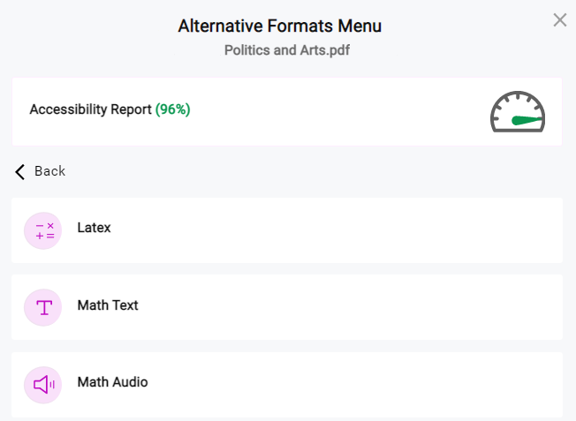Go Back using the Back text
The image size is (576, 421).
tap(50, 171)
